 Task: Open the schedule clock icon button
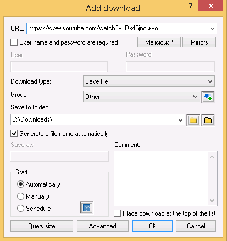(x=86, y=208)
